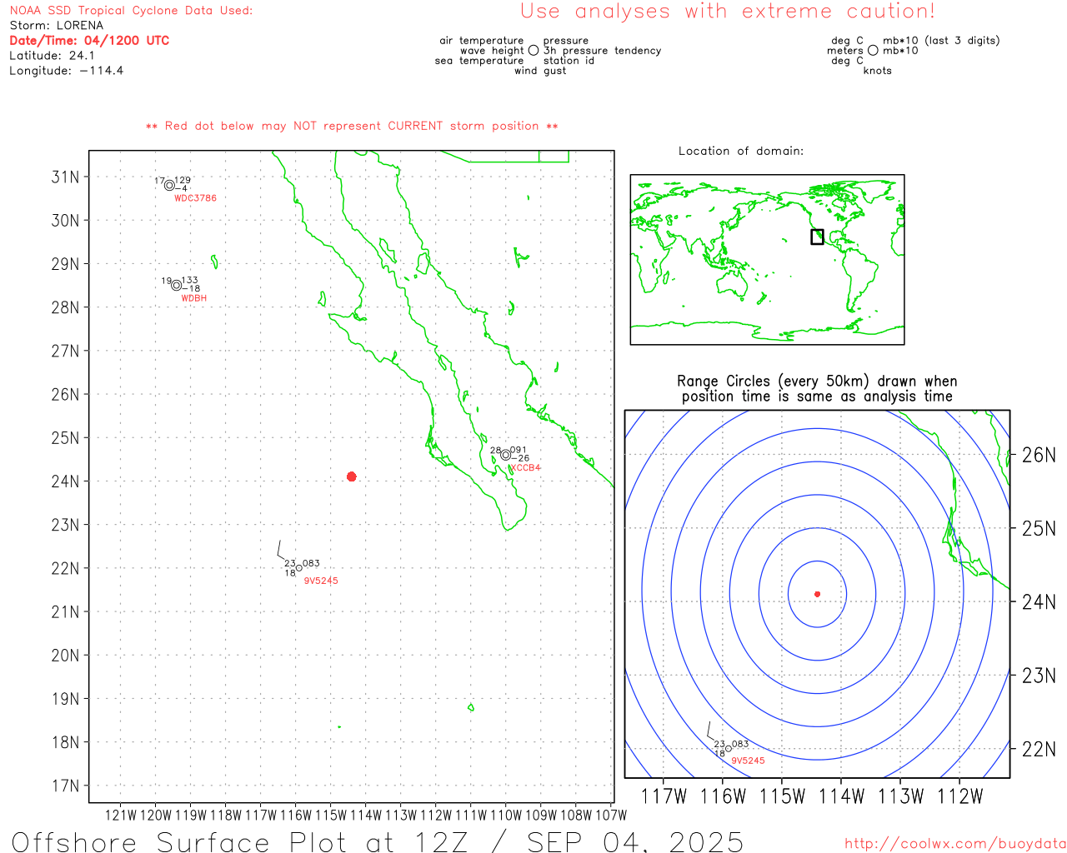The height and width of the screenshot is (853, 1067).
Task: Click the "Latitude: 24.1" line
Action: (52, 56)
